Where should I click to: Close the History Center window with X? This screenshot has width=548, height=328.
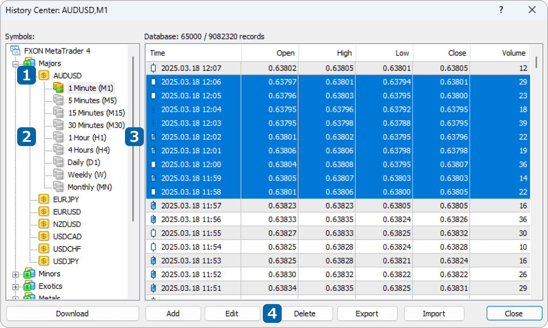point(532,10)
